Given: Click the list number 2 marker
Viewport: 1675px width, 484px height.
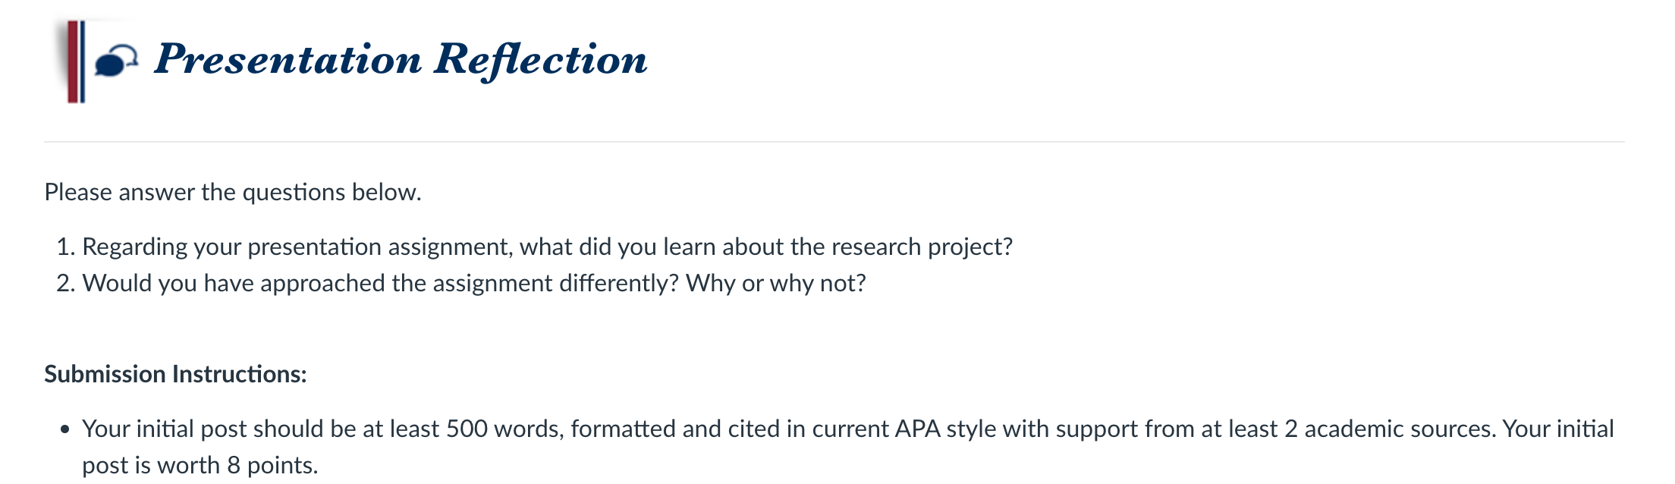Looking at the screenshot, I should coord(65,283).
